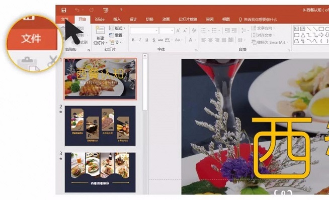This screenshot has height=200, width=329.
Task: Open the 文件 tab
Action: click(x=65, y=19)
